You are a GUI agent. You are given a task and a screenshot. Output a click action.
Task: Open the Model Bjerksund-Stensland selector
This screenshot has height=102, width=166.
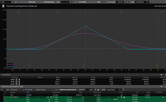pyautogui.click(x=66, y=90)
